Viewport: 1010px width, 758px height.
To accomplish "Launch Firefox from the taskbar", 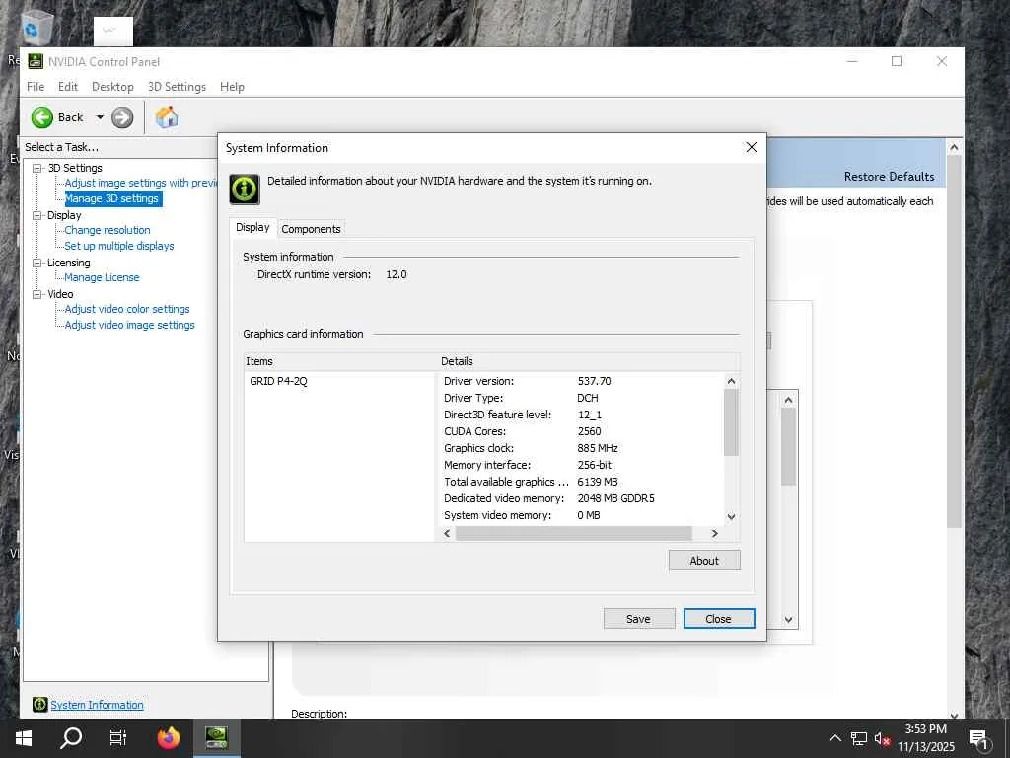I will pos(169,738).
